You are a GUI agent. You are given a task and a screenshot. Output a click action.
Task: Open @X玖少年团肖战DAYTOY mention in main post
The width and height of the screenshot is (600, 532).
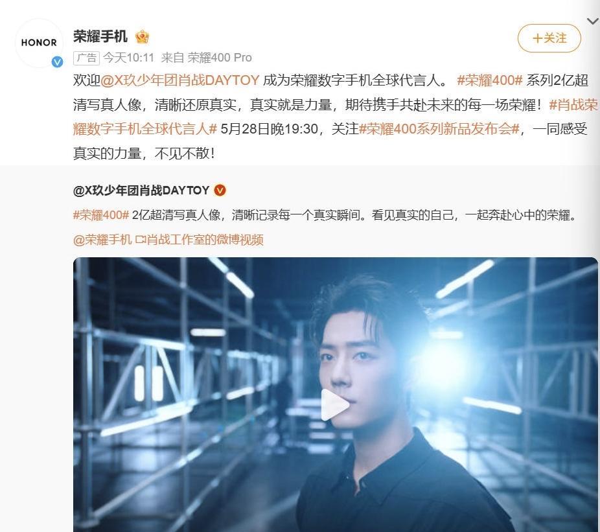tap(180, 80)
